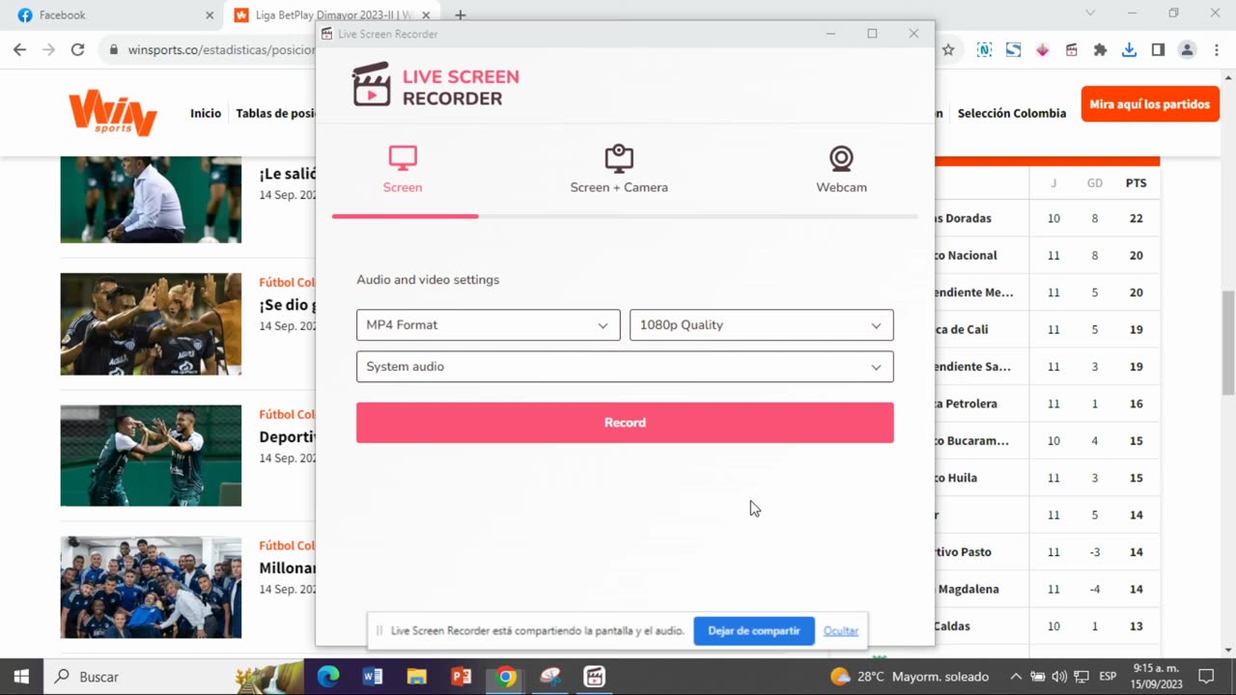Open the teal N extension icon in Chrome
This screenshot has height=695, width=1236.
[x=984, y=49]
